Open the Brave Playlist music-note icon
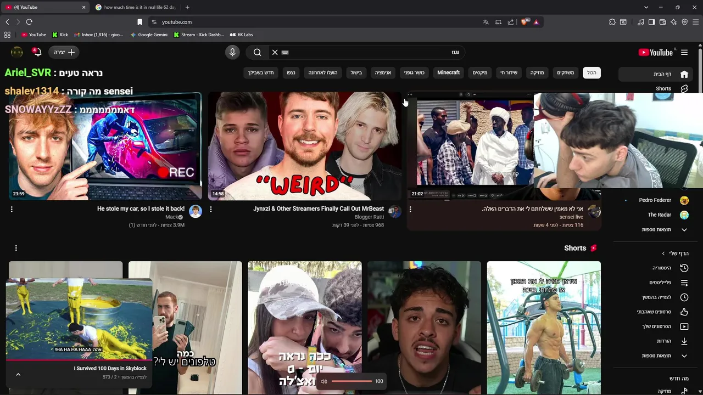This screenshot has height=395, width=703. tap(641, 22)
